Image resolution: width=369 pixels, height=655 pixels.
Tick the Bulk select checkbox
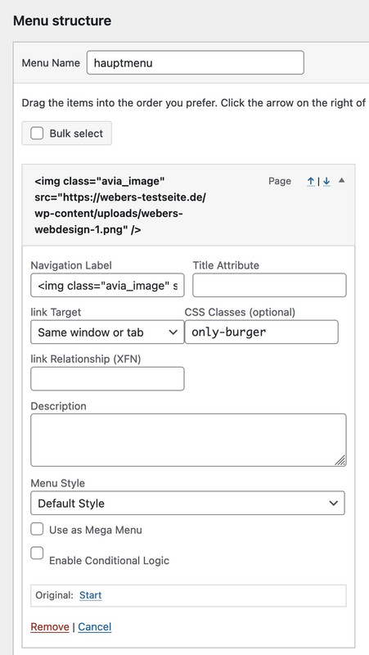click(x=37, y=133)
